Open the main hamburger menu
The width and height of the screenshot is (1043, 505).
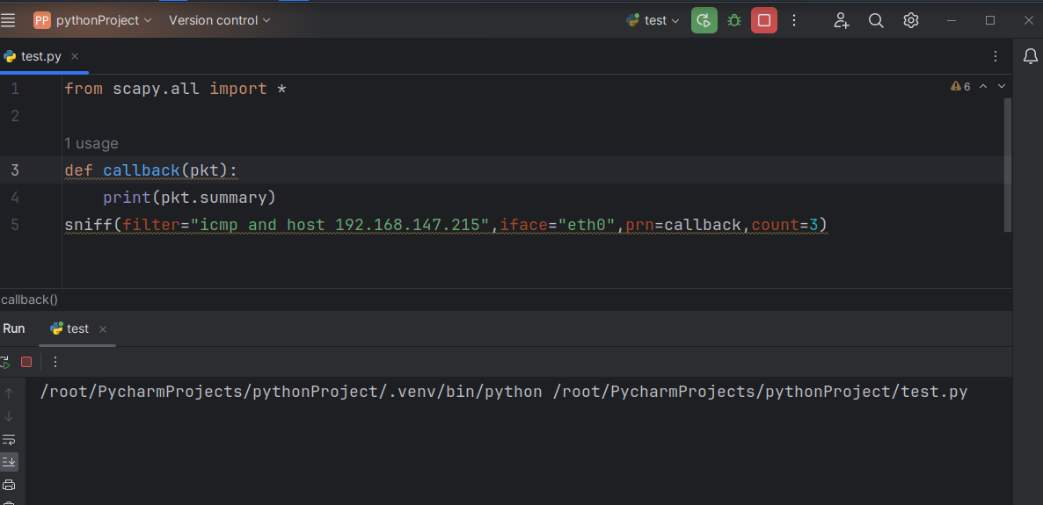[8, 20]
